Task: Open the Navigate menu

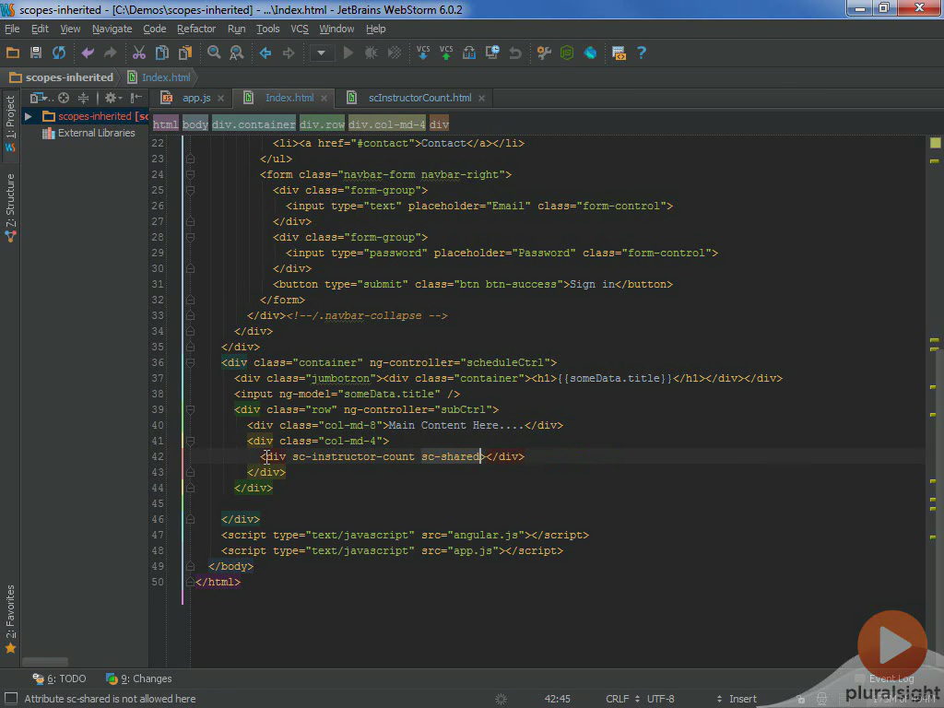Action: tap(112, 29)
